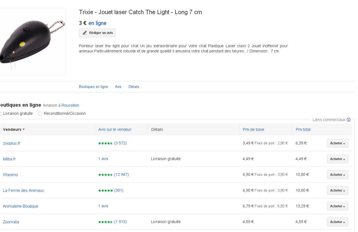
Task: Jump to the Boutiques en ligne tab
Action: pyautogui.click(x=93, y=87)
